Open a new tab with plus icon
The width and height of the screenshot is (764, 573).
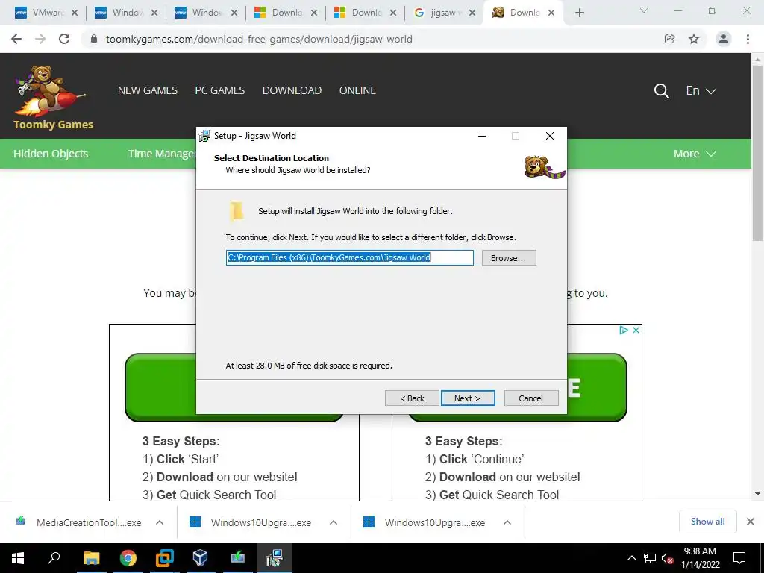(579, 13)
